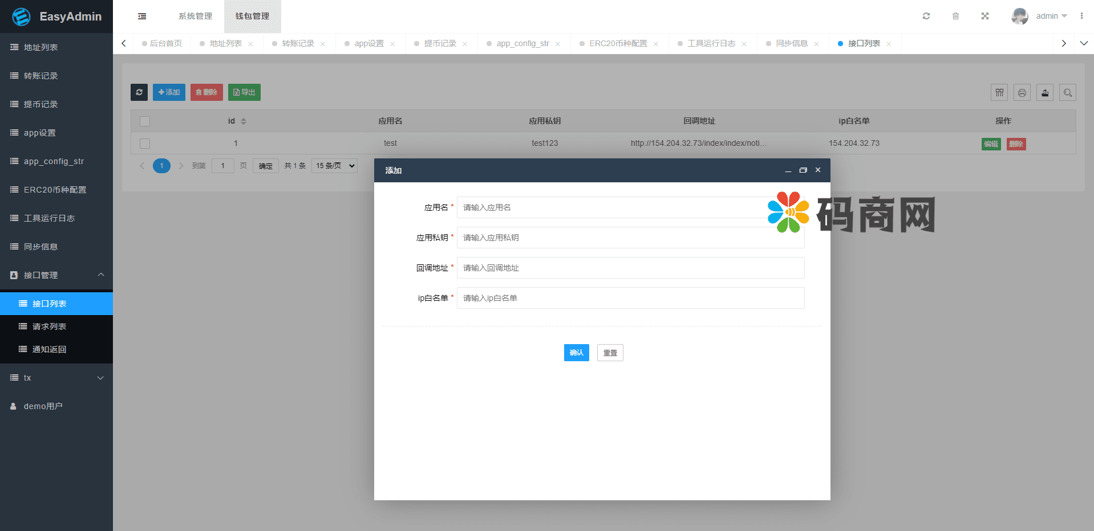
Task: Click the refresh icon in top header
Action: [x=926, y=16]
